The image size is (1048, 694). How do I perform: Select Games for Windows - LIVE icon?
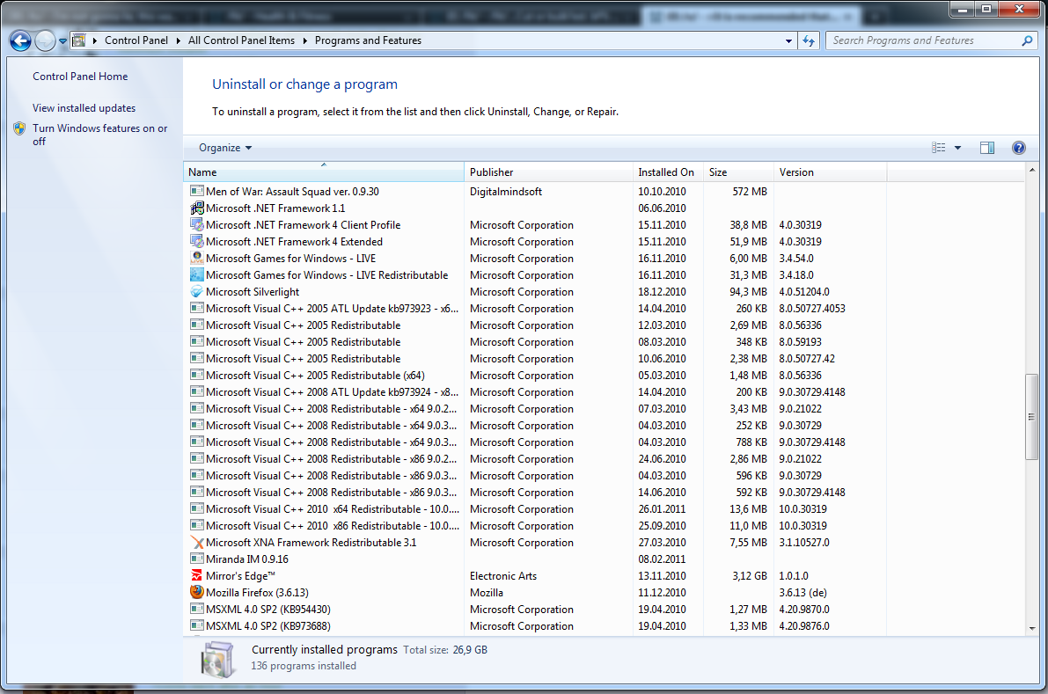point(196,258)
